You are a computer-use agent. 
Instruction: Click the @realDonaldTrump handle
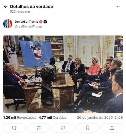point(28,26)
